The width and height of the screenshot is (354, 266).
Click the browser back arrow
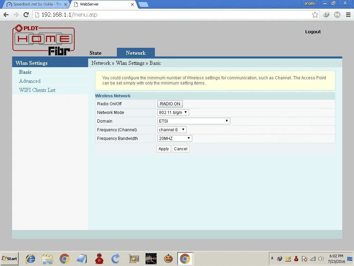[6, 15]
